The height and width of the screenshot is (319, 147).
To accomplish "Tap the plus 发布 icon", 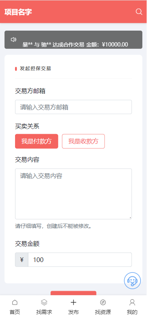I will (73, 302).
